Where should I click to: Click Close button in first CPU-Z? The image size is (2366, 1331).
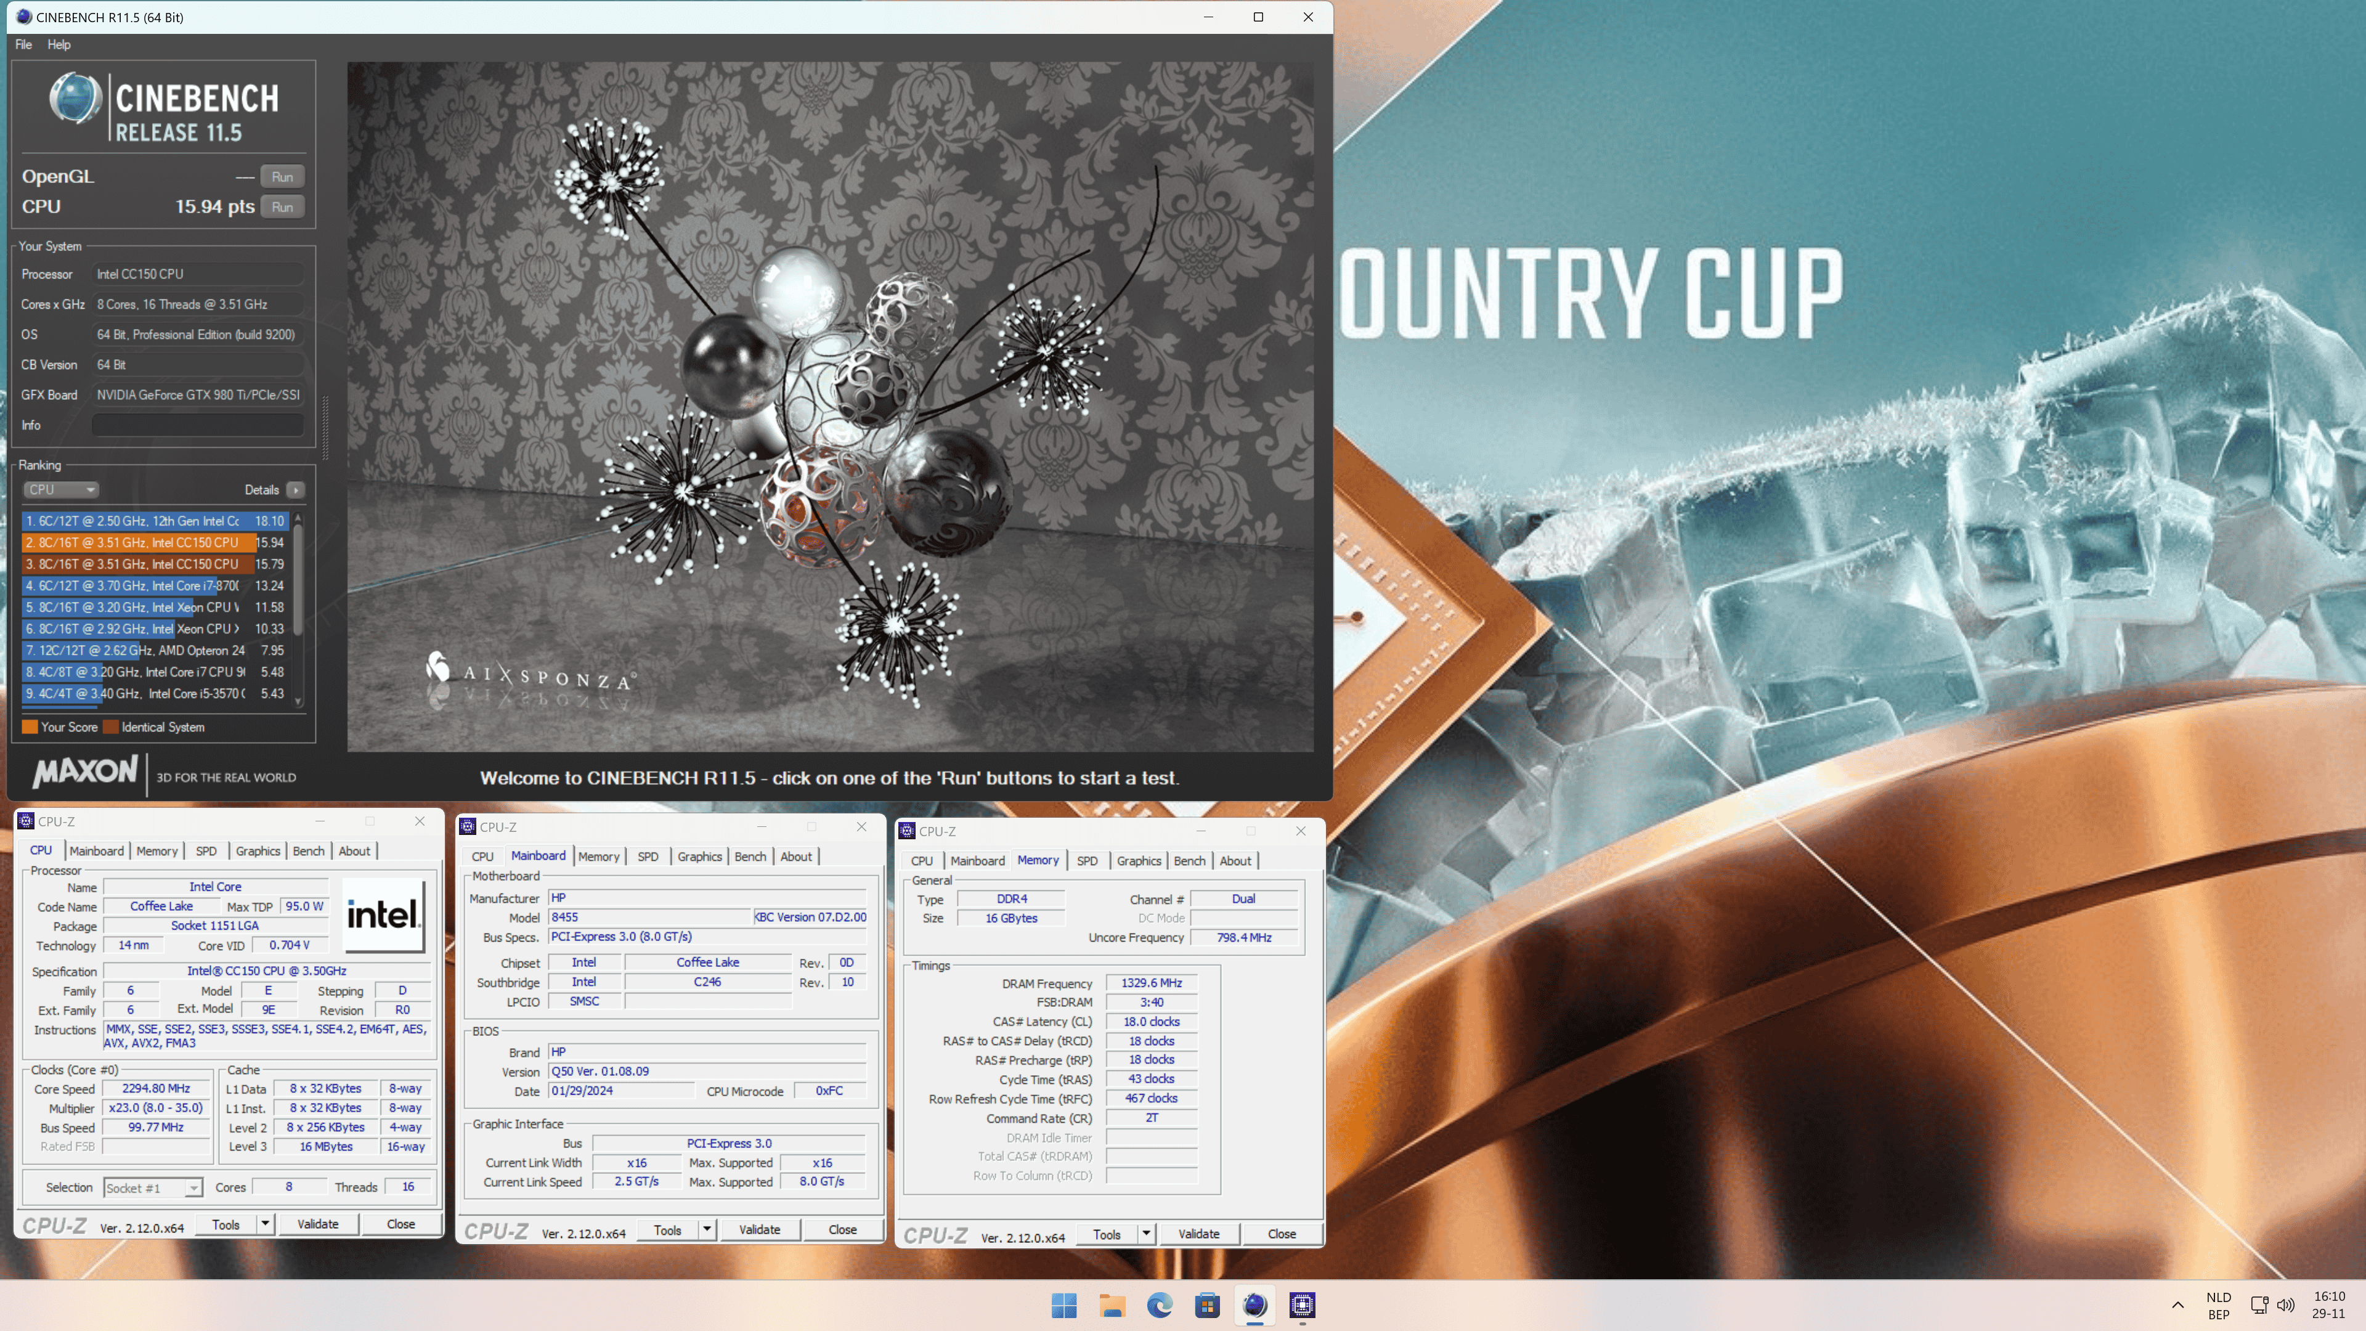(x=400, y=1224)
